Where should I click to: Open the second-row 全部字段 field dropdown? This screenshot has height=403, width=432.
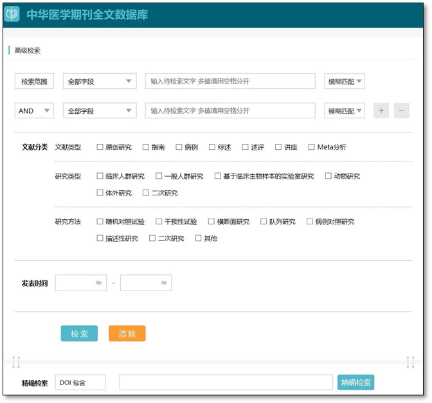coord(100,111)
